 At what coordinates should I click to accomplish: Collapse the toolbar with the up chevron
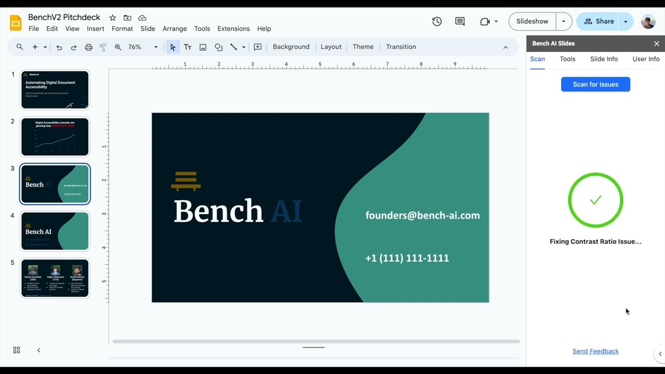(x=505, y=47)
